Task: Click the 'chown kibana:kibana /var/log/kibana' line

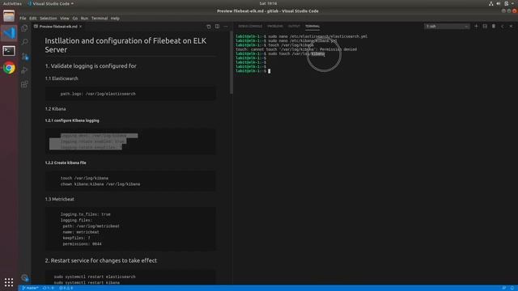Action: 100,184
